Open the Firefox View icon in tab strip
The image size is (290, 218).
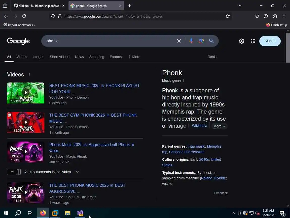5,6
